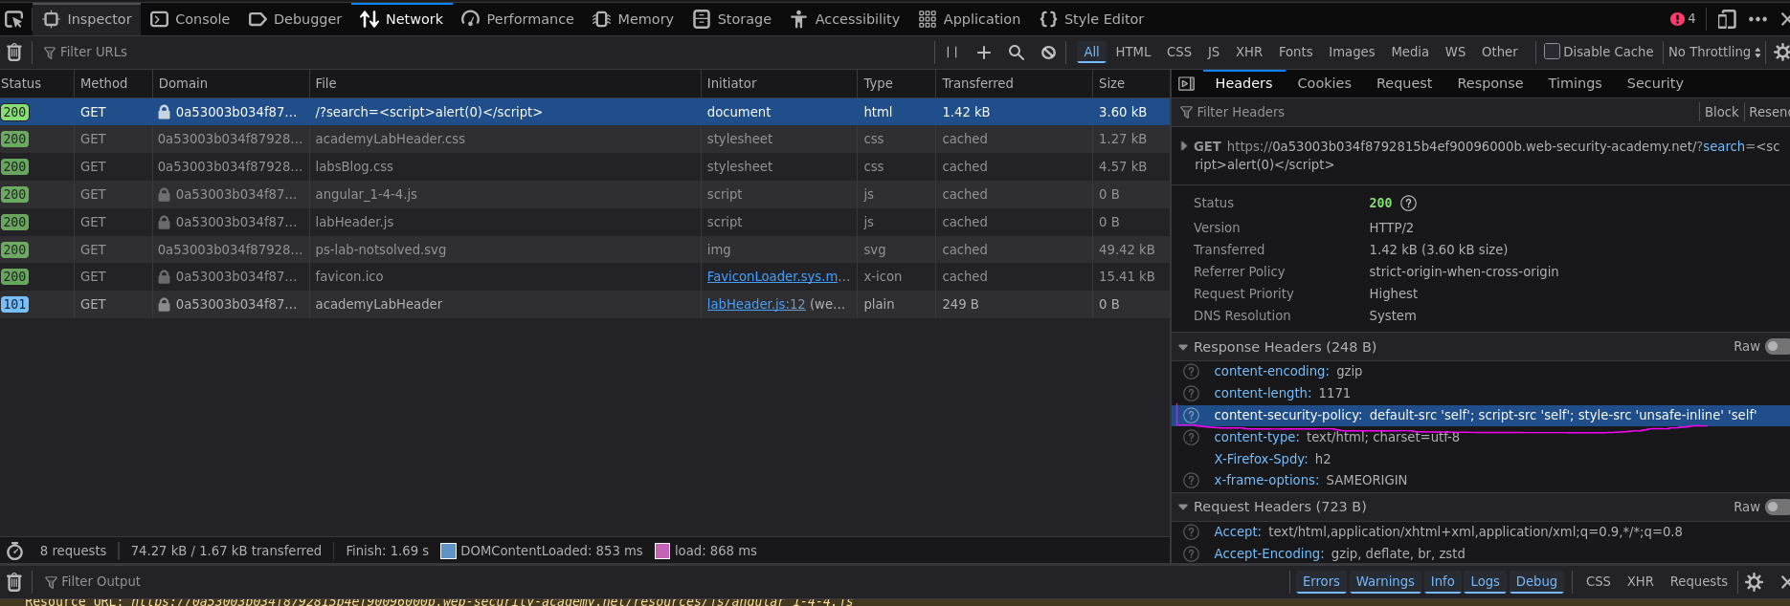Toggle Raw response headers switch

[1777, 346]
